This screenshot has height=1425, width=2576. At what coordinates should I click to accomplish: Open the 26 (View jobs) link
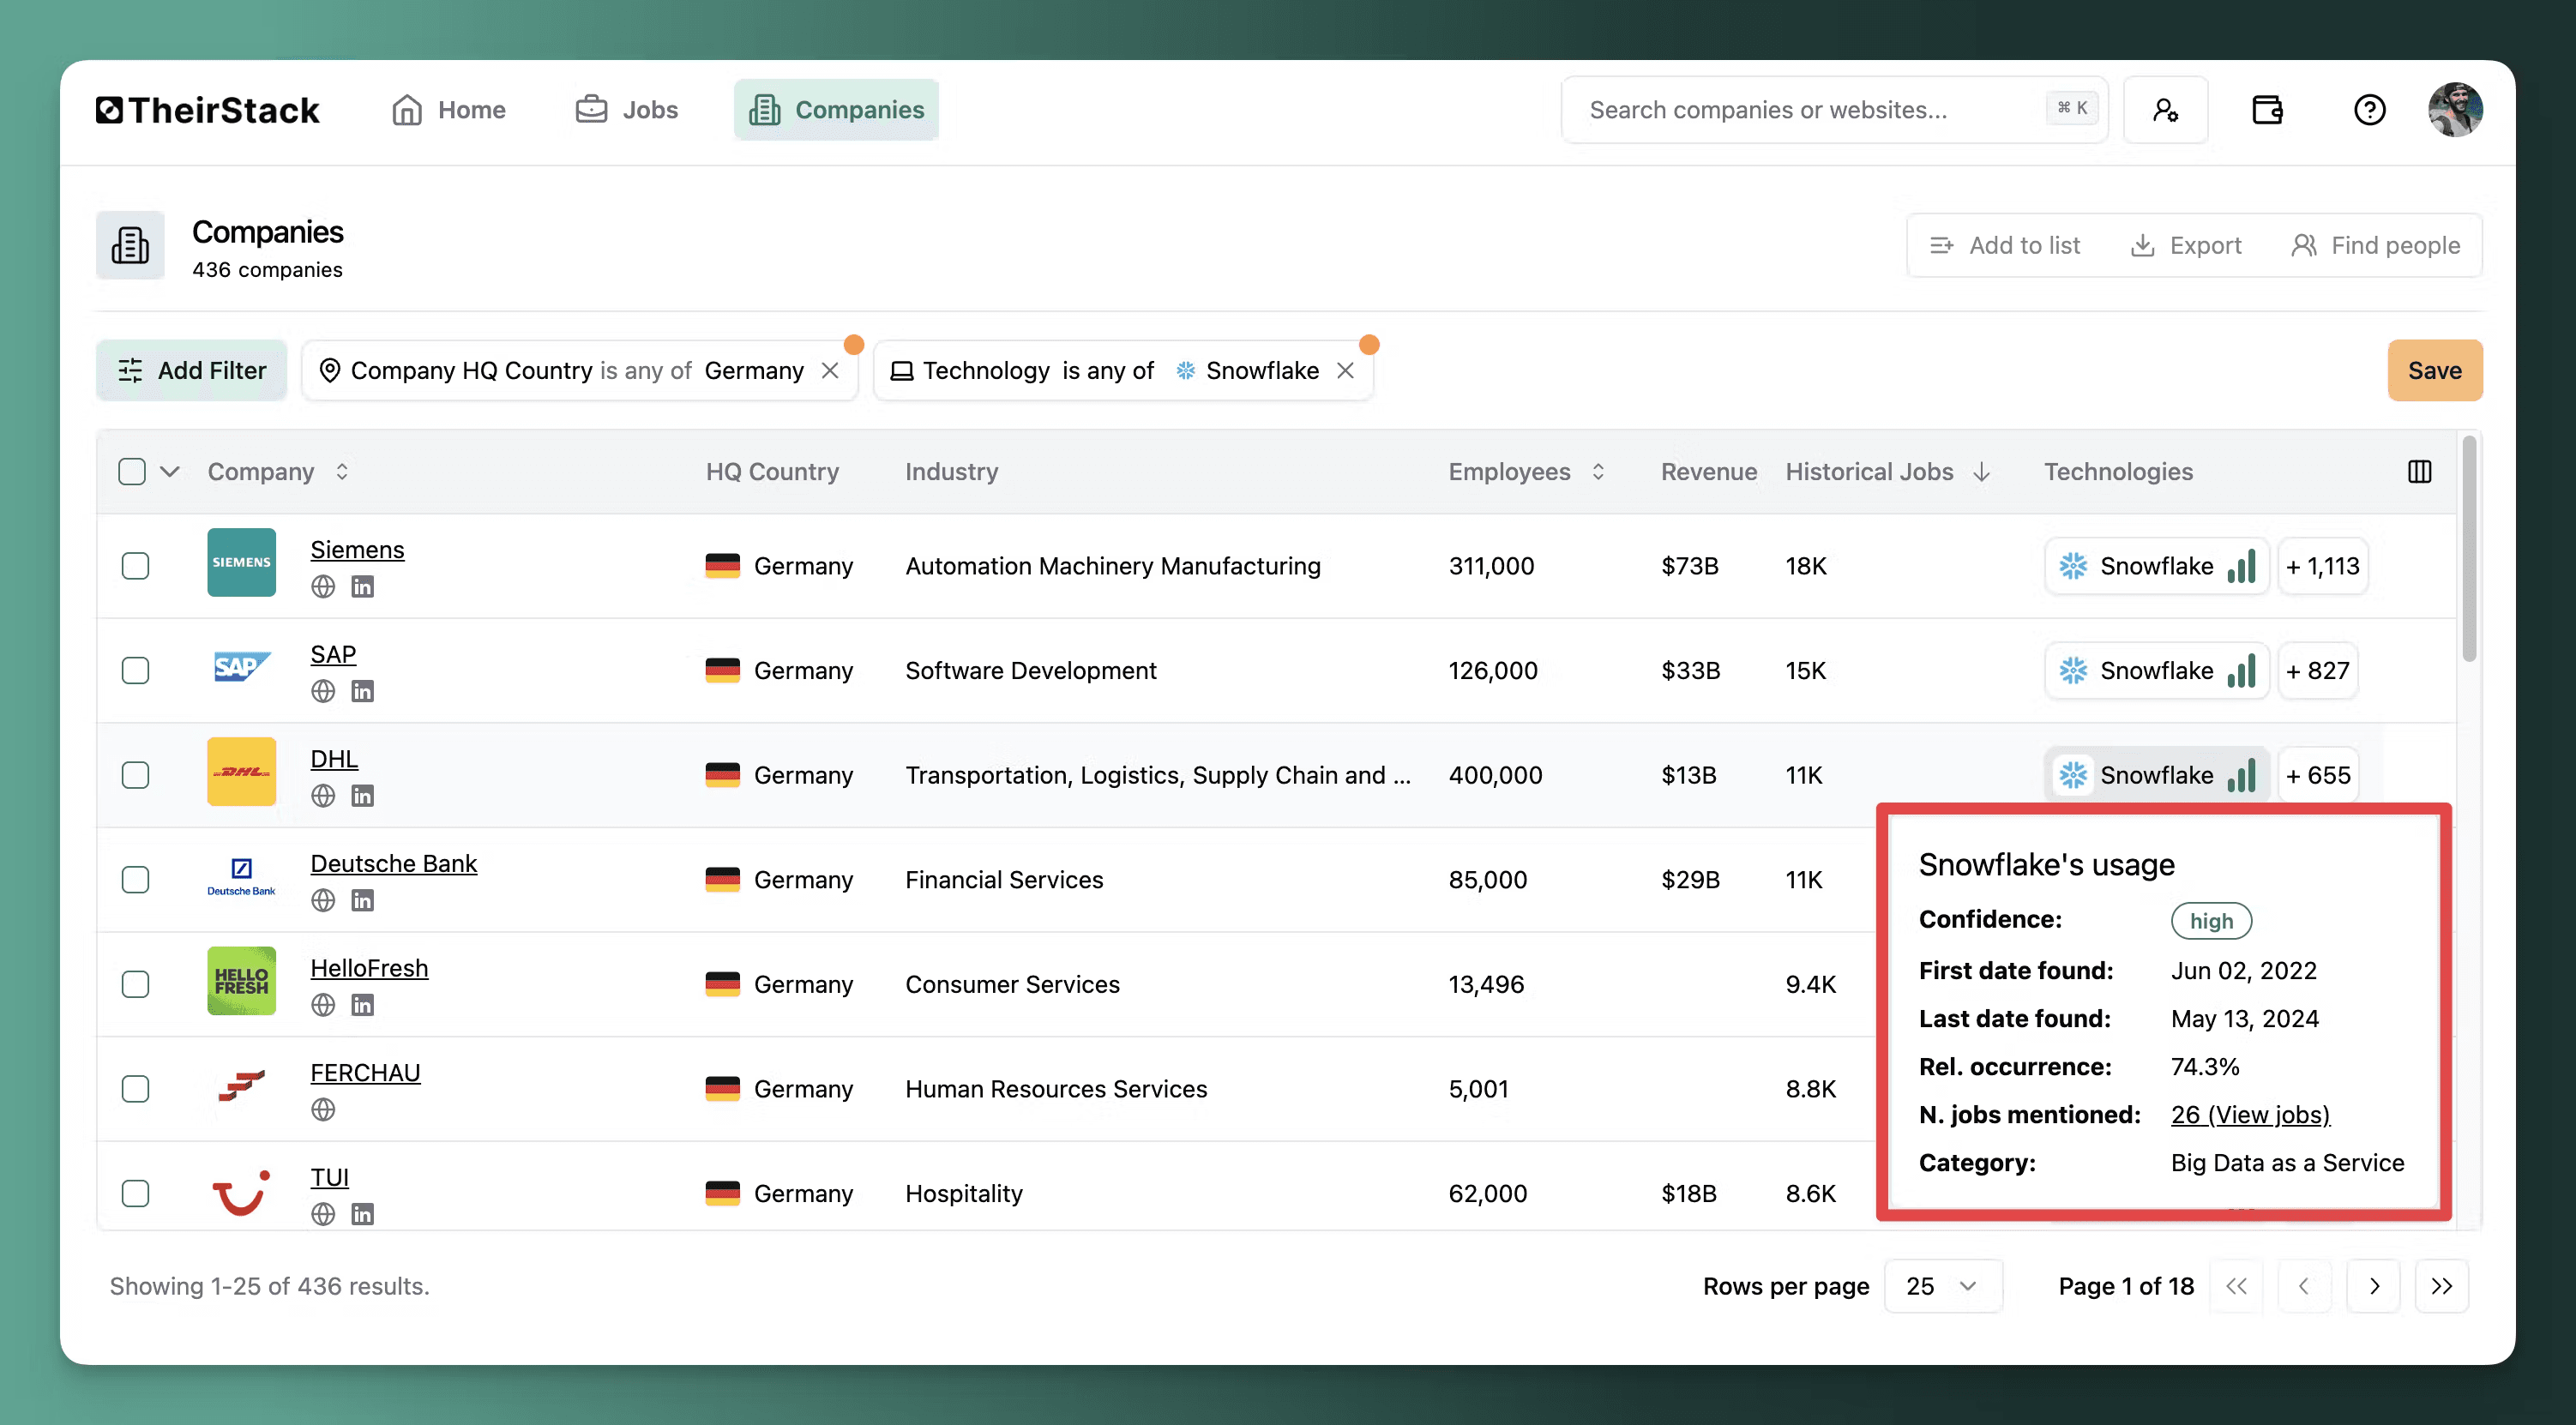coord(2250,1115)
